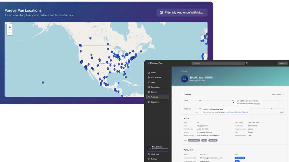Click the Campaigns chat icon in sidebar
Image resolution: width=289 pixels, height=162 pixels.
pyautogui.click(x=149, y=87)
